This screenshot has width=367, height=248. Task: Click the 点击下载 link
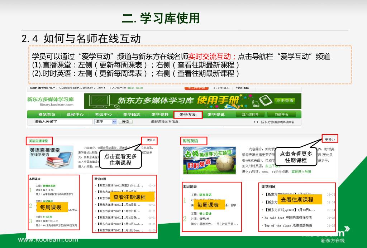(273, 166)
